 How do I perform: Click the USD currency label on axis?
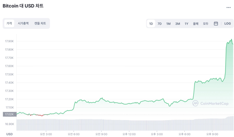tap(10, 134)
